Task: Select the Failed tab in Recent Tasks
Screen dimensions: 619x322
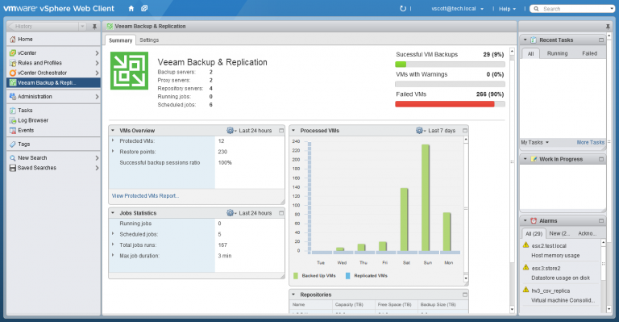Action: coord(589,53)
